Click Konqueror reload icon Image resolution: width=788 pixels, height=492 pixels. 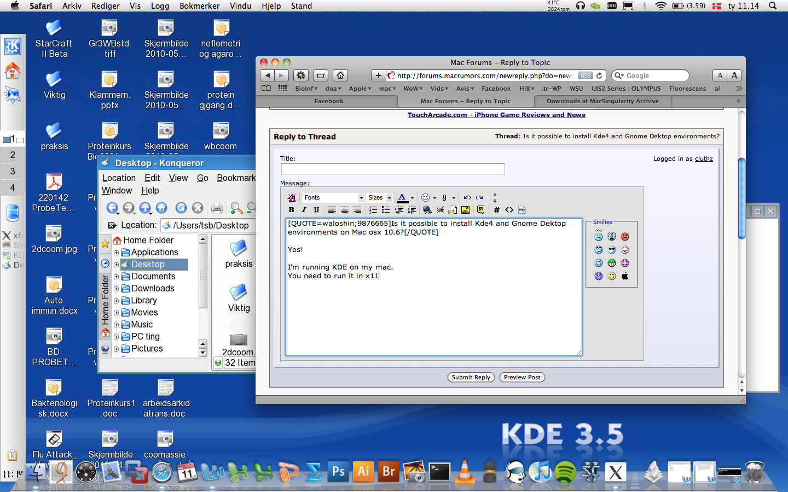click(x=181, y=208)
